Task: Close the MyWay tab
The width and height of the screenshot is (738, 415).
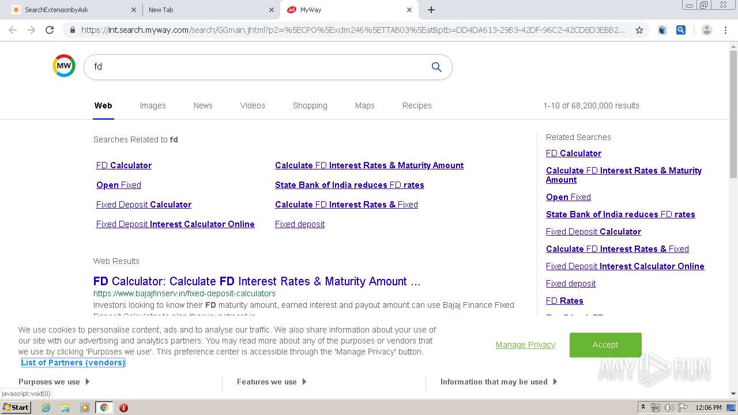Action: [x=409, y=10]
